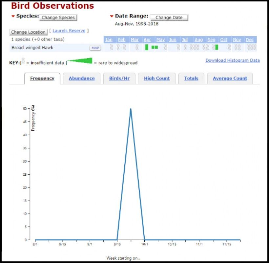Select the Sep month header
The width and height of the screenshot is (269, 263).
pos(211,40)
